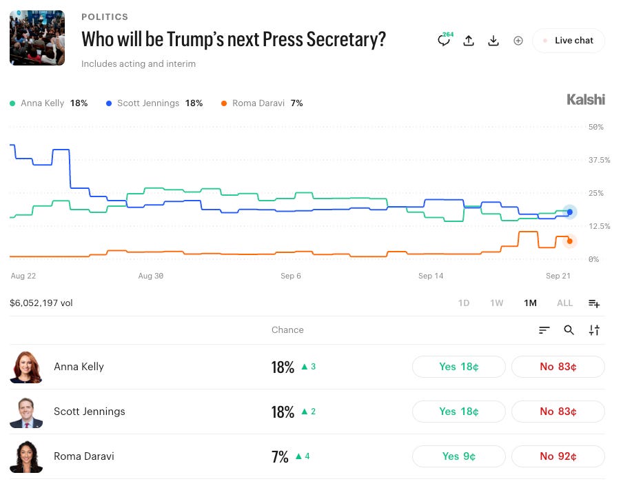The height and width of the screenshot is (486, 632).
Task: Click Anna Kelly green legend dot
Action: tap(12, 103)
